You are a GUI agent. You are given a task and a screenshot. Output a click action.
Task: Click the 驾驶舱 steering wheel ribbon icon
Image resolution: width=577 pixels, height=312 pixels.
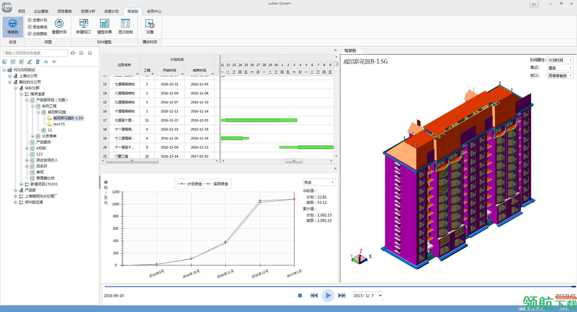point(13,26)
